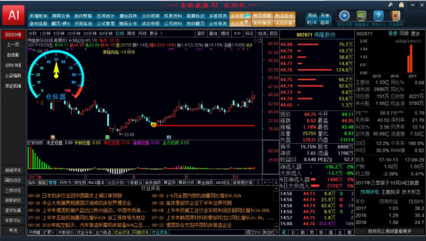426x241 pixels.
Task: Switch to the 单季 financial tab
Action: tap(392, 33)
